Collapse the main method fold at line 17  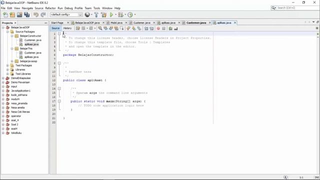click(x=59, y=101)
